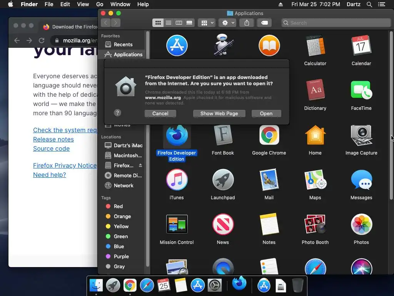Click the Show Web Page button
Screen dimensions: 394x296
click(x=219, y=114)
